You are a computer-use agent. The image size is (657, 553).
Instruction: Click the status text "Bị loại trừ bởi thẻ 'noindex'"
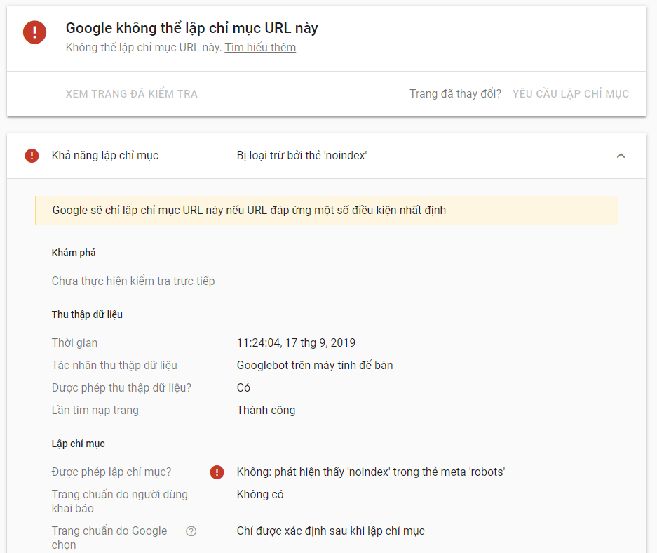click(x=302, y=156)
